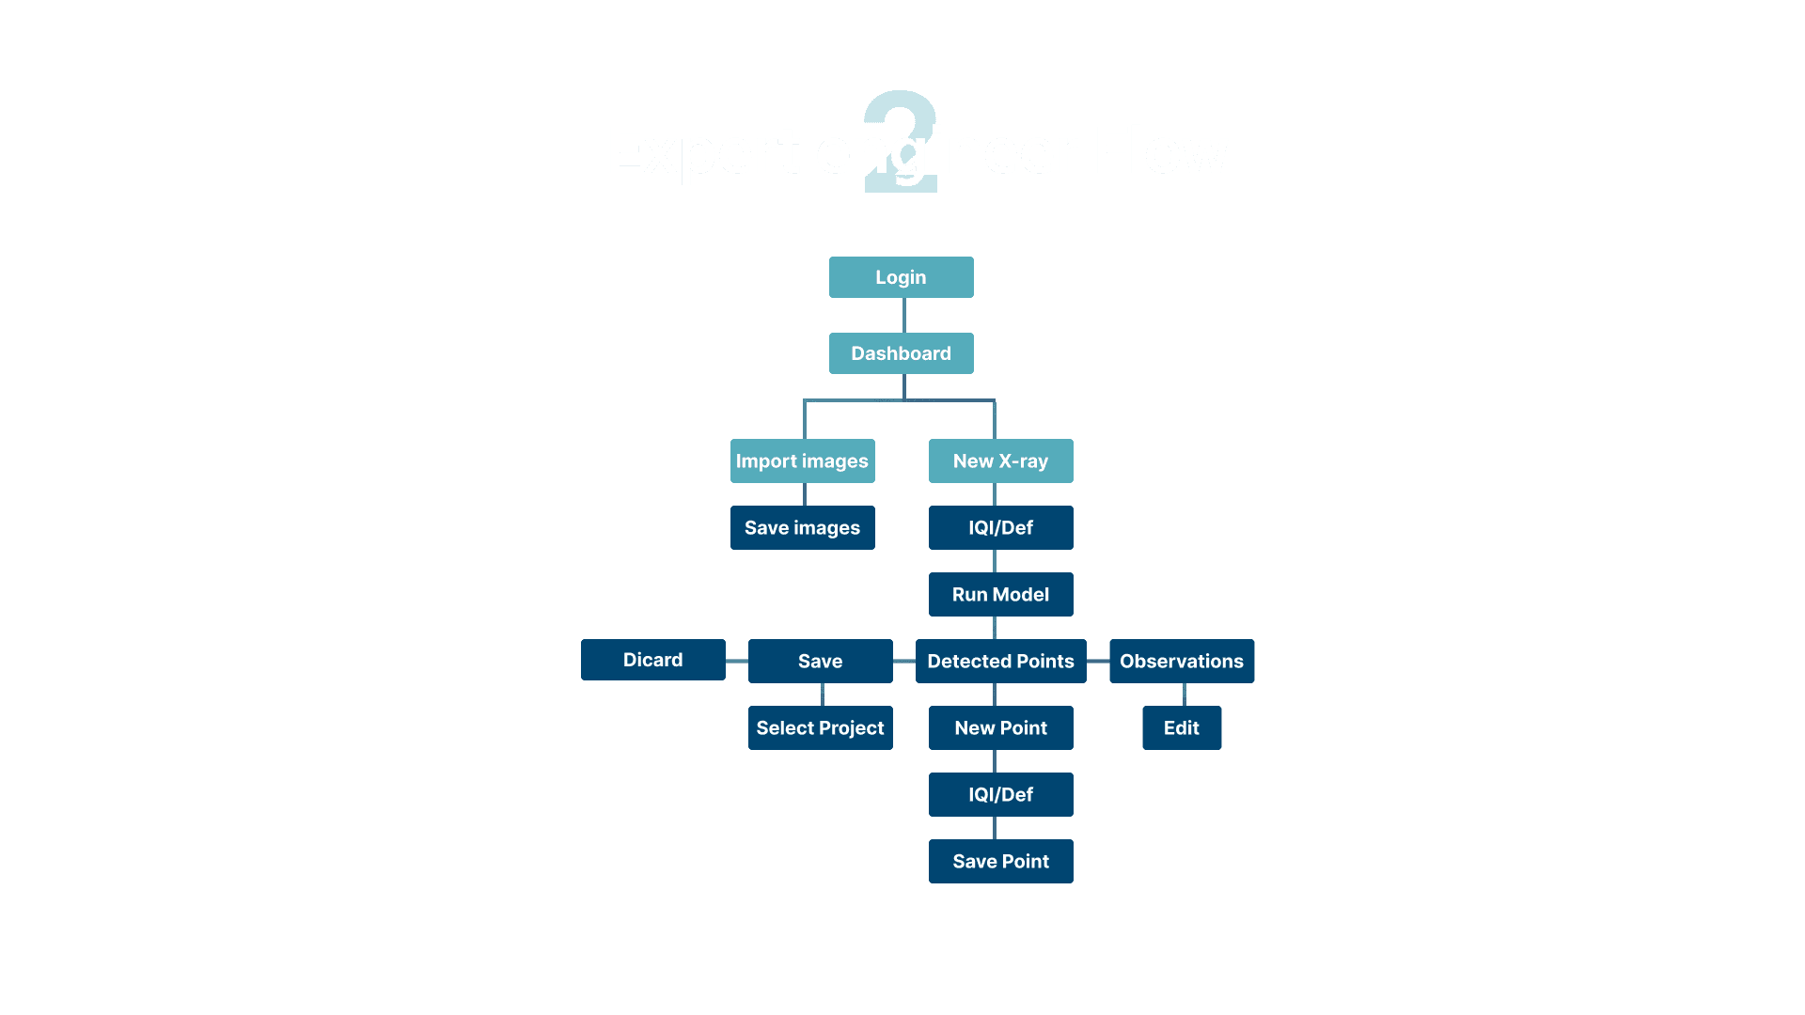Click the Save images button
Viewport: 1805px width, 1015px height.
(802, 526)
